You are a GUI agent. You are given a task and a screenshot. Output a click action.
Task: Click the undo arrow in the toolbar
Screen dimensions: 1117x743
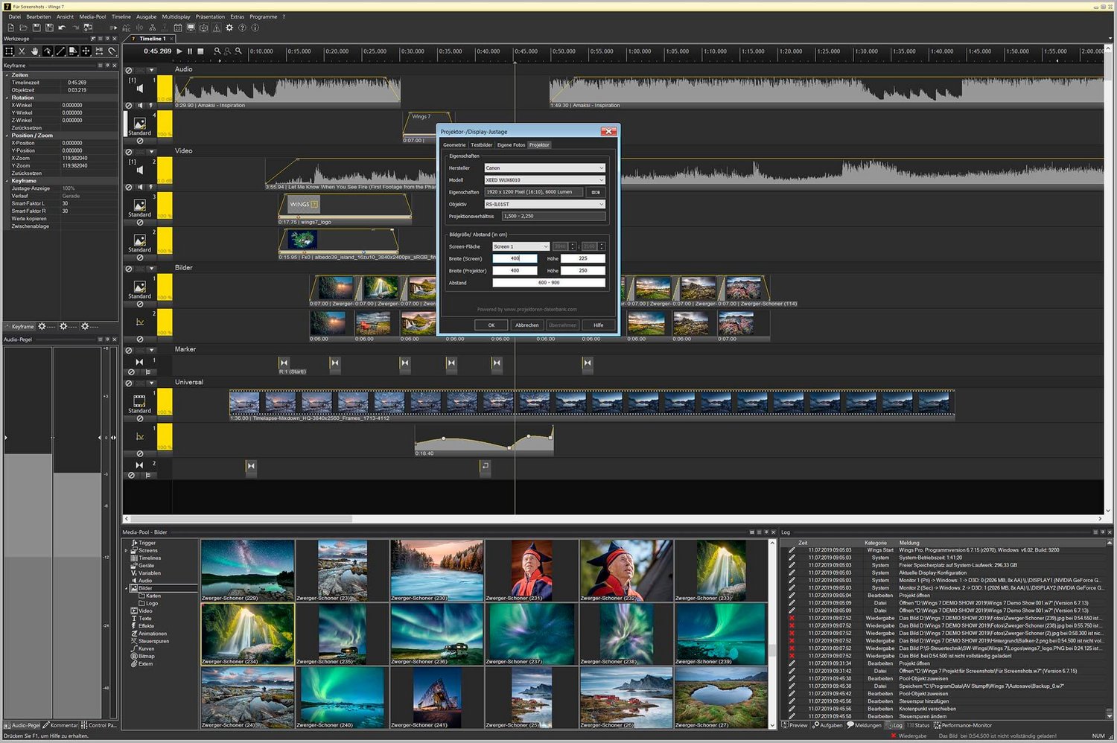click(x=62, y=28)
